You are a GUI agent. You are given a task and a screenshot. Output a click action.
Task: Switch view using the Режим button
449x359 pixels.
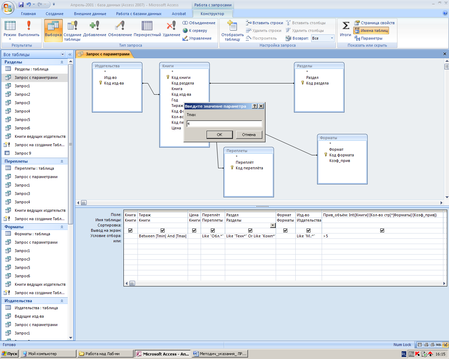pyautogui.click(x=10, y=30)
